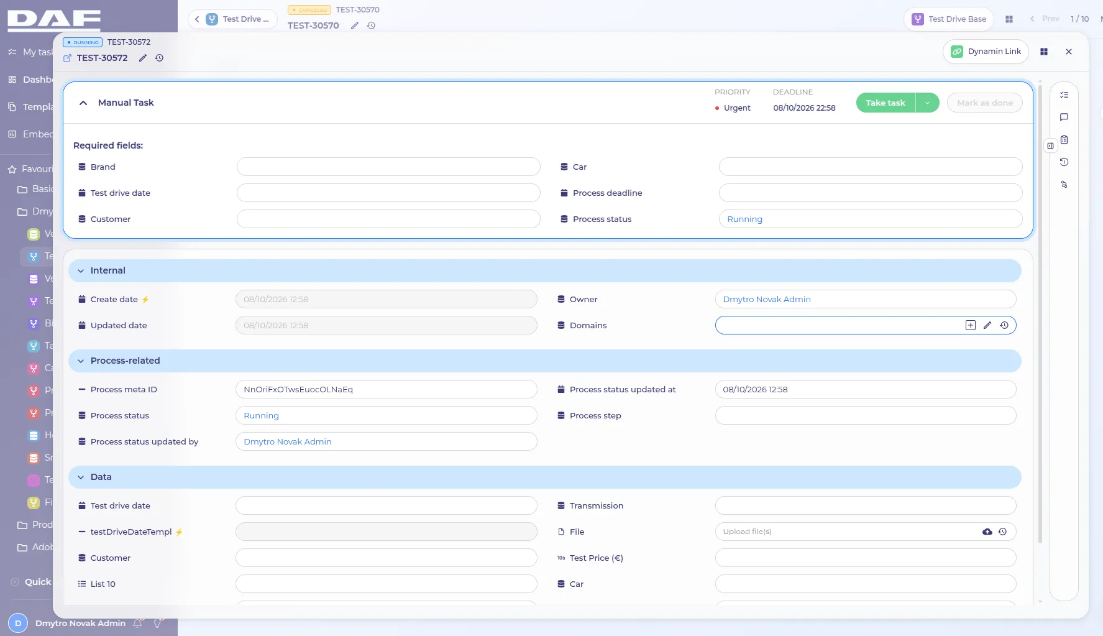Open My tasks in left sidebar
The width and height of the screenshot is (1103, 636).
click(30, 52)
